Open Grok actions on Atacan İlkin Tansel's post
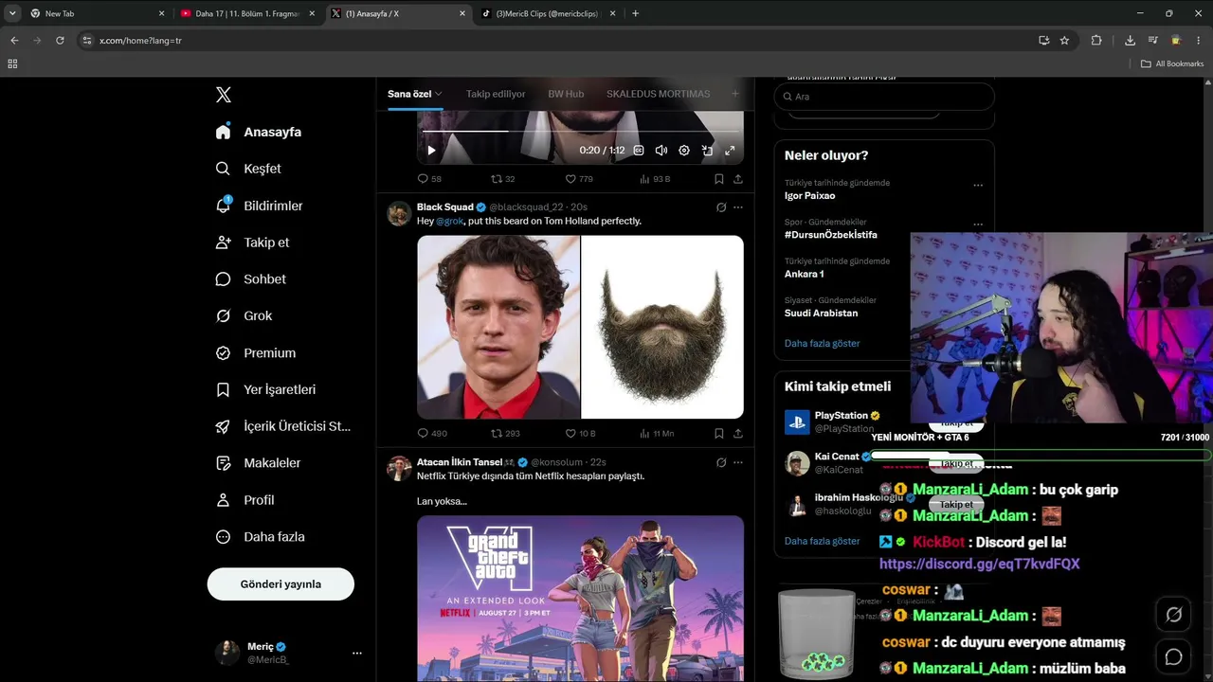Screen dimensions: 1213x682 coord(721,462)
